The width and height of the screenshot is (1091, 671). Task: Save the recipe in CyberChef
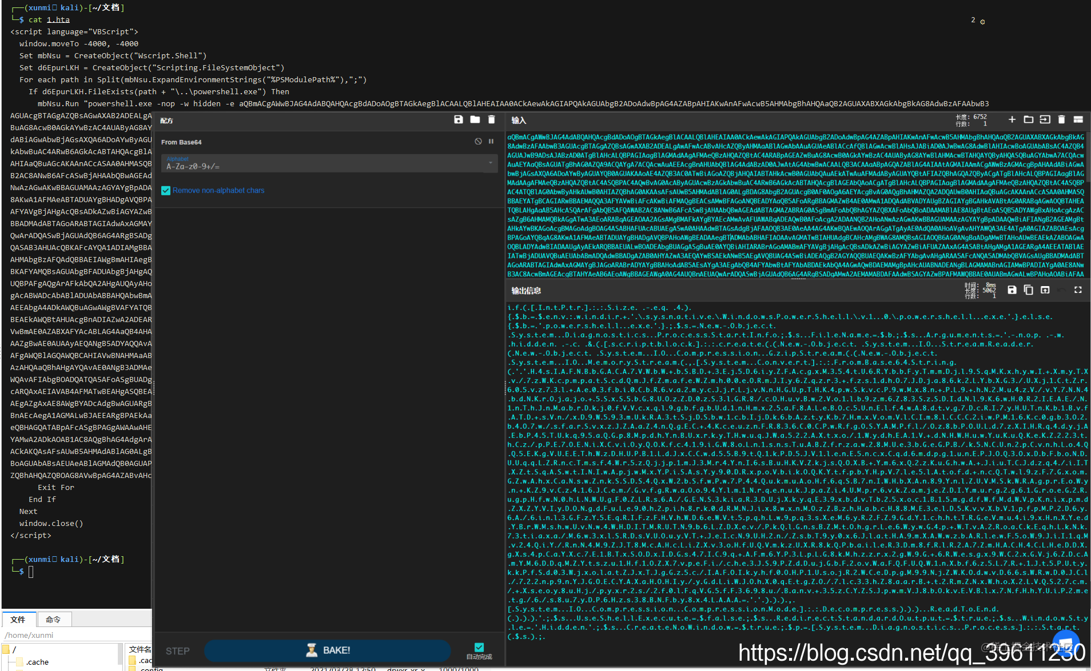[458, 119]
